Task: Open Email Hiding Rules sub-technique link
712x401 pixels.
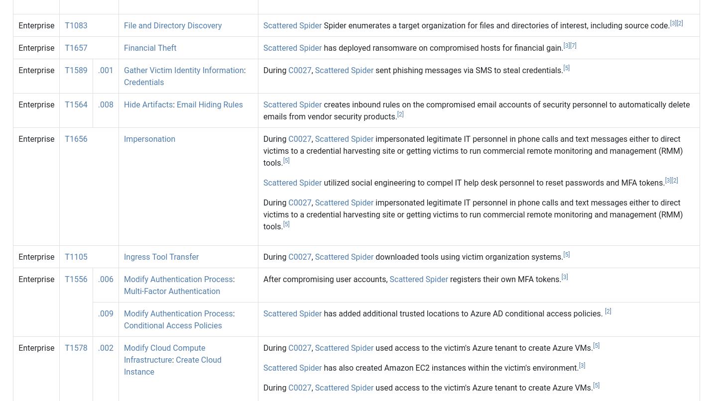Action: (x=210, y=104)
